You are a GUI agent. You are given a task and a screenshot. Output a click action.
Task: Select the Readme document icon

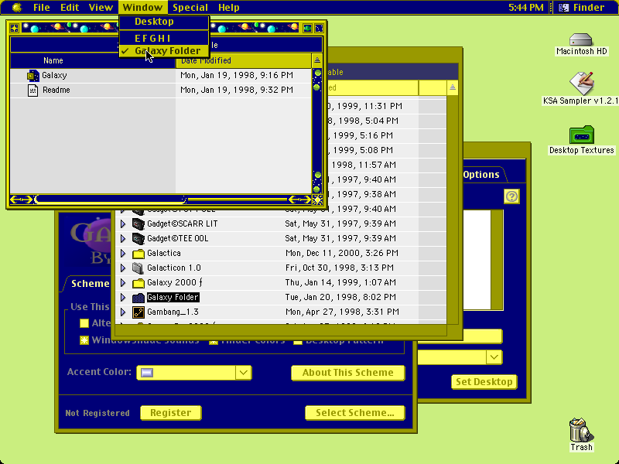pos(32,90)
